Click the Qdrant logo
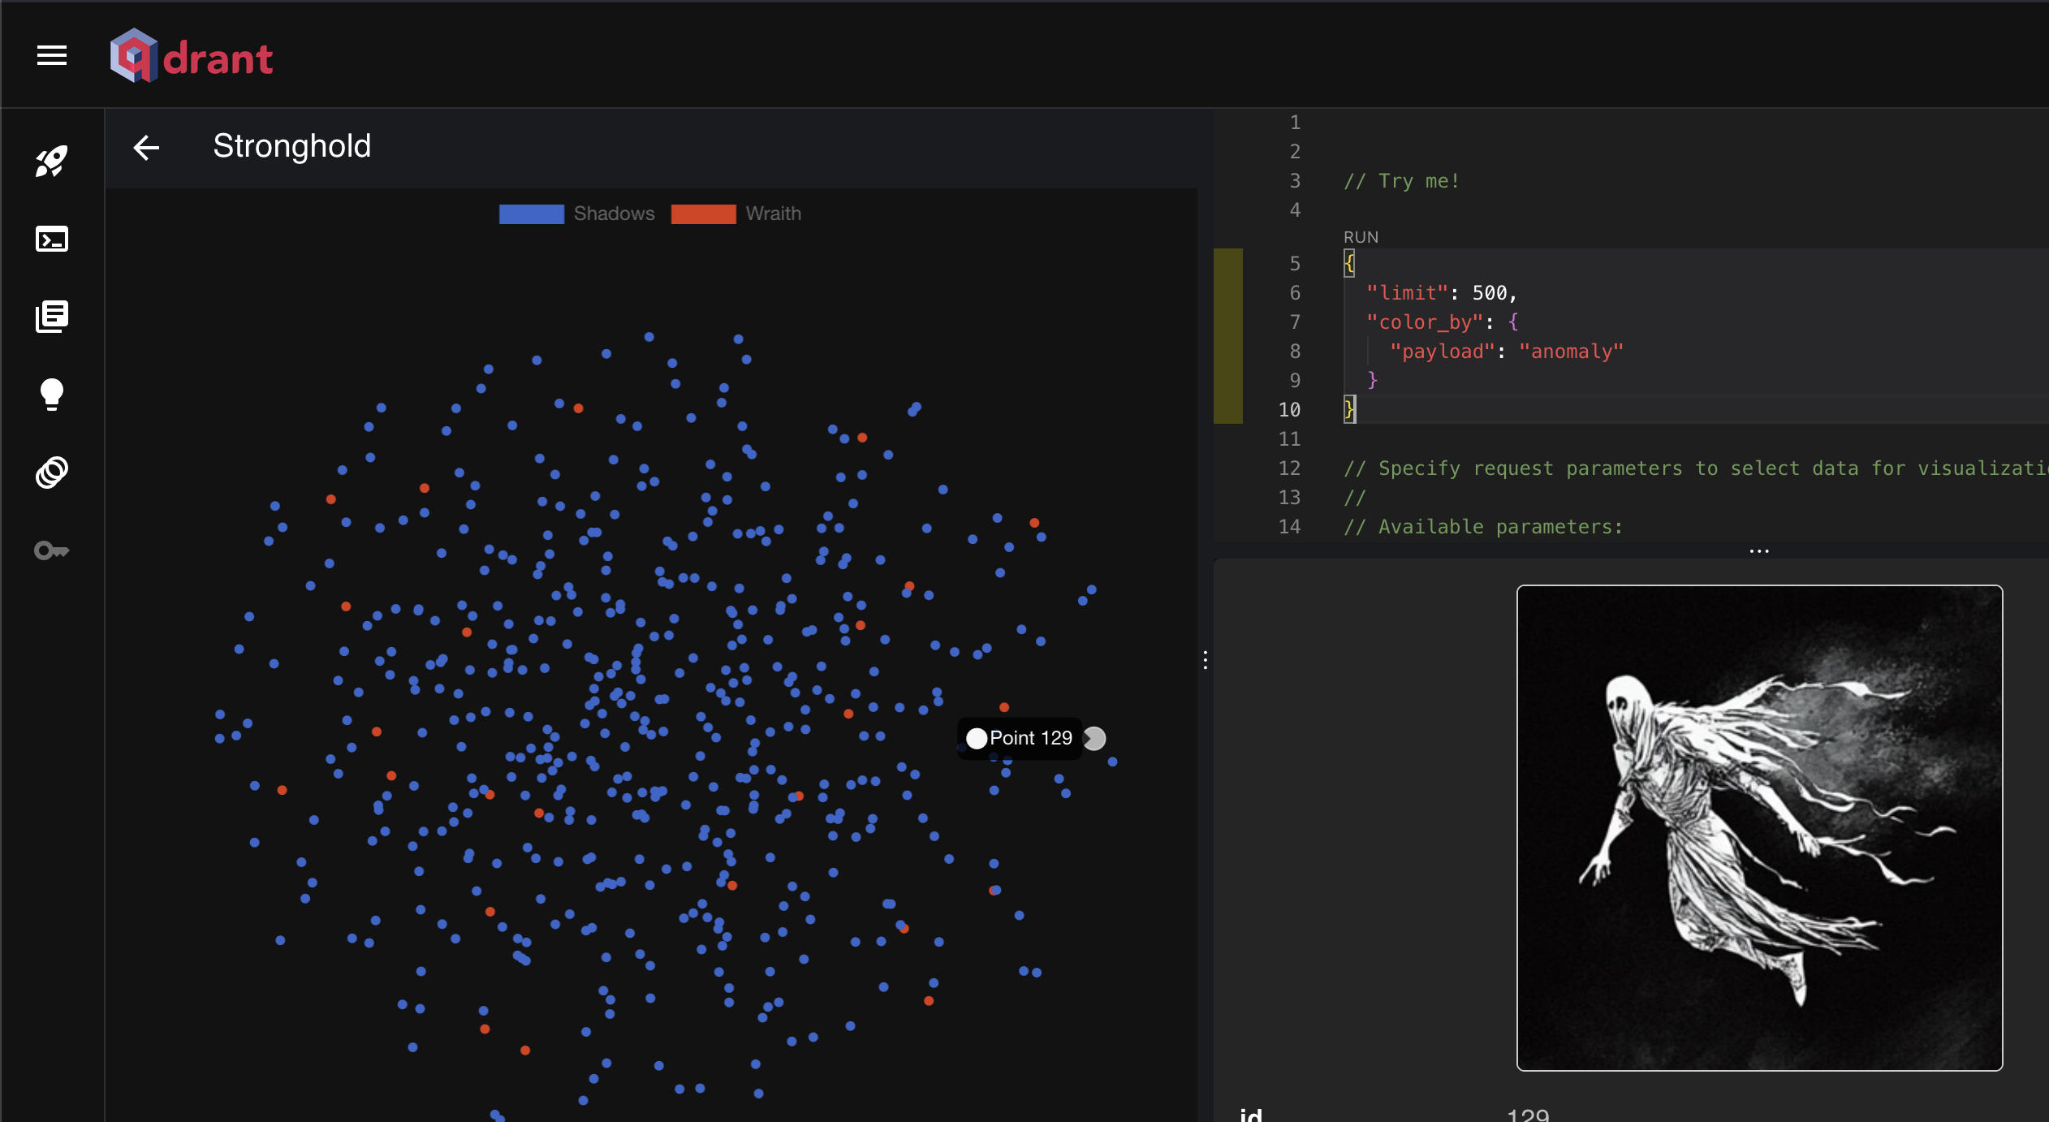Viewport: 2049px width, 1122px height. click(x=192, y=56)
